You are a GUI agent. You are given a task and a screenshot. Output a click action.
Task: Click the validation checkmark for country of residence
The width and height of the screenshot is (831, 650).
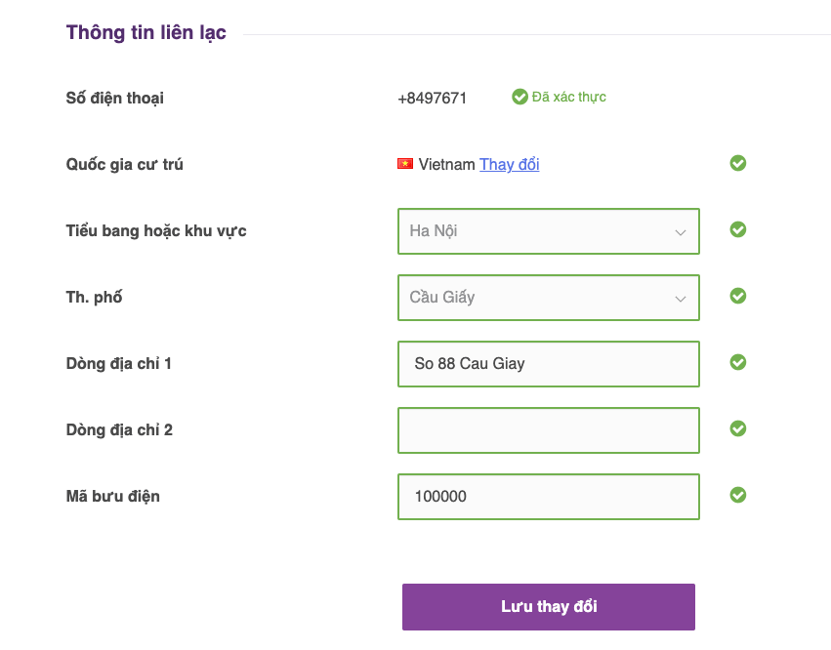[737, 163]
